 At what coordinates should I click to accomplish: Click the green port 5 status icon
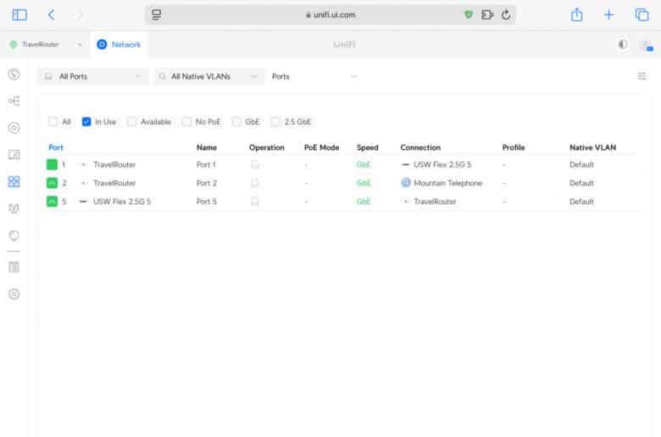(x=52, y=202)
